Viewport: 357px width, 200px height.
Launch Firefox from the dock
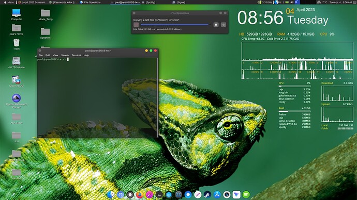coord(140,194)
